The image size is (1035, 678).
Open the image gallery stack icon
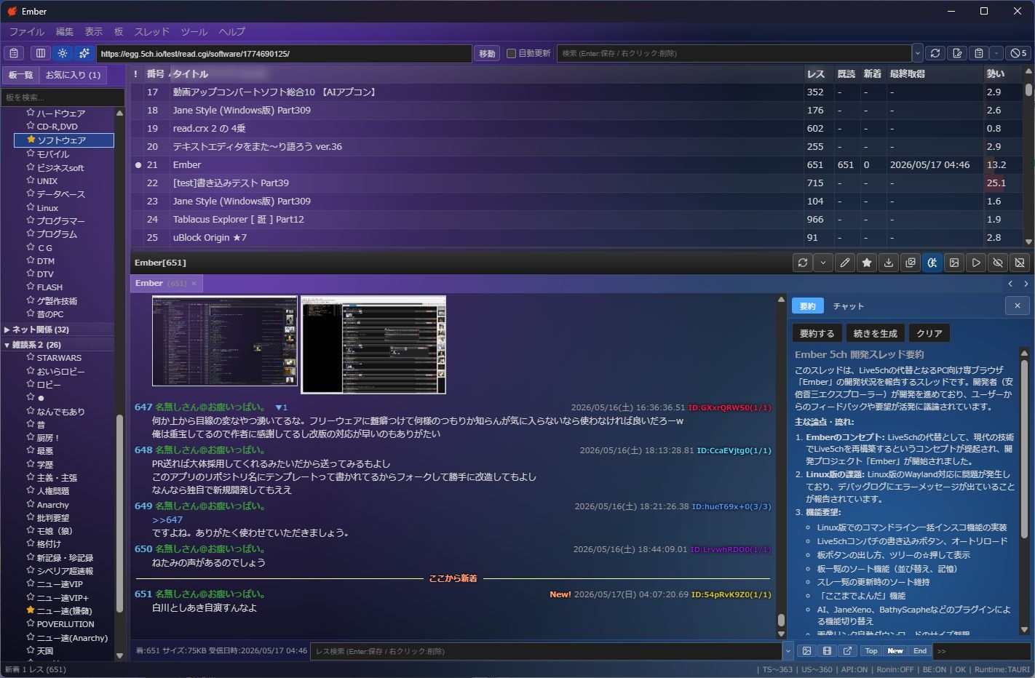[x=910, y=263]
